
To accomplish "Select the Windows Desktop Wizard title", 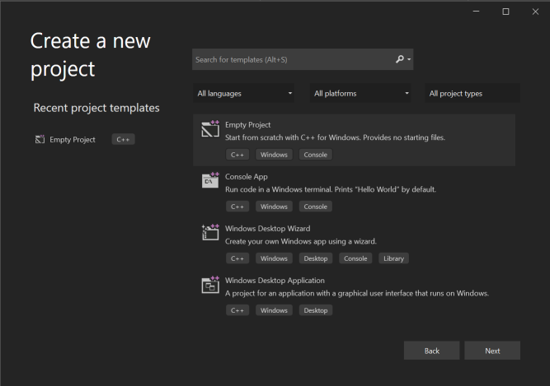I will 268,229.
